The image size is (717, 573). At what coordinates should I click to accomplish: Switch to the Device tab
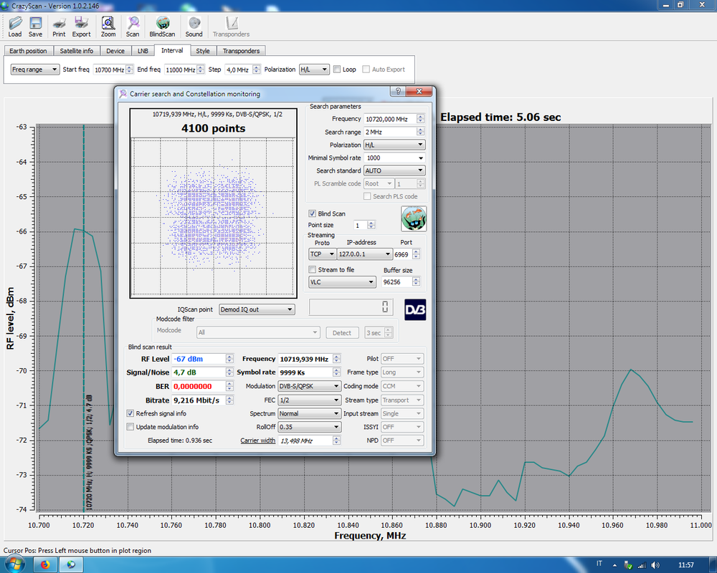point(115,51)
